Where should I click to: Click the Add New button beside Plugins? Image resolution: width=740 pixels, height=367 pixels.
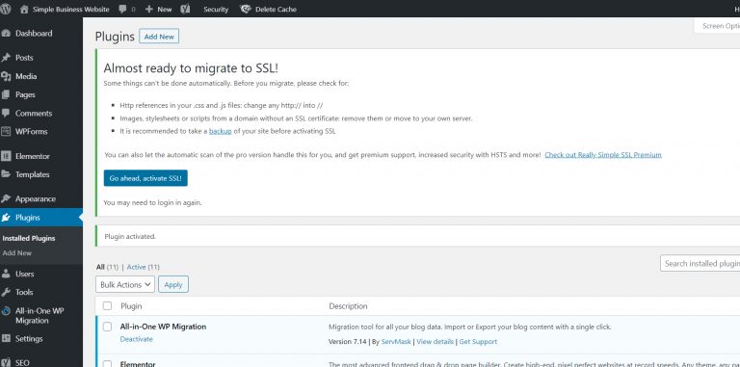coord(159,37)
